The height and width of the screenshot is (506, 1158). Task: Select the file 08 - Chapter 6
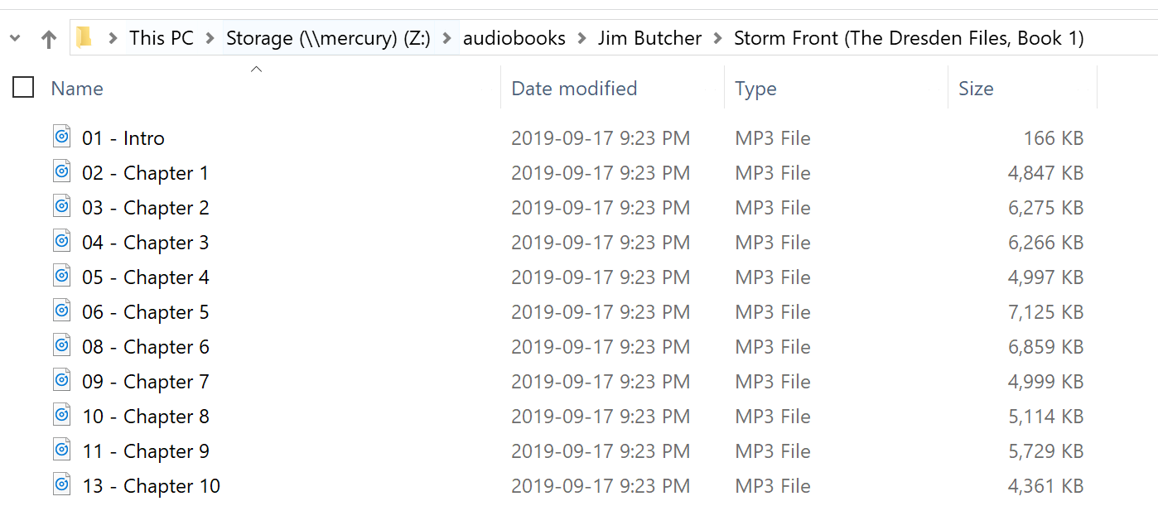146,347
